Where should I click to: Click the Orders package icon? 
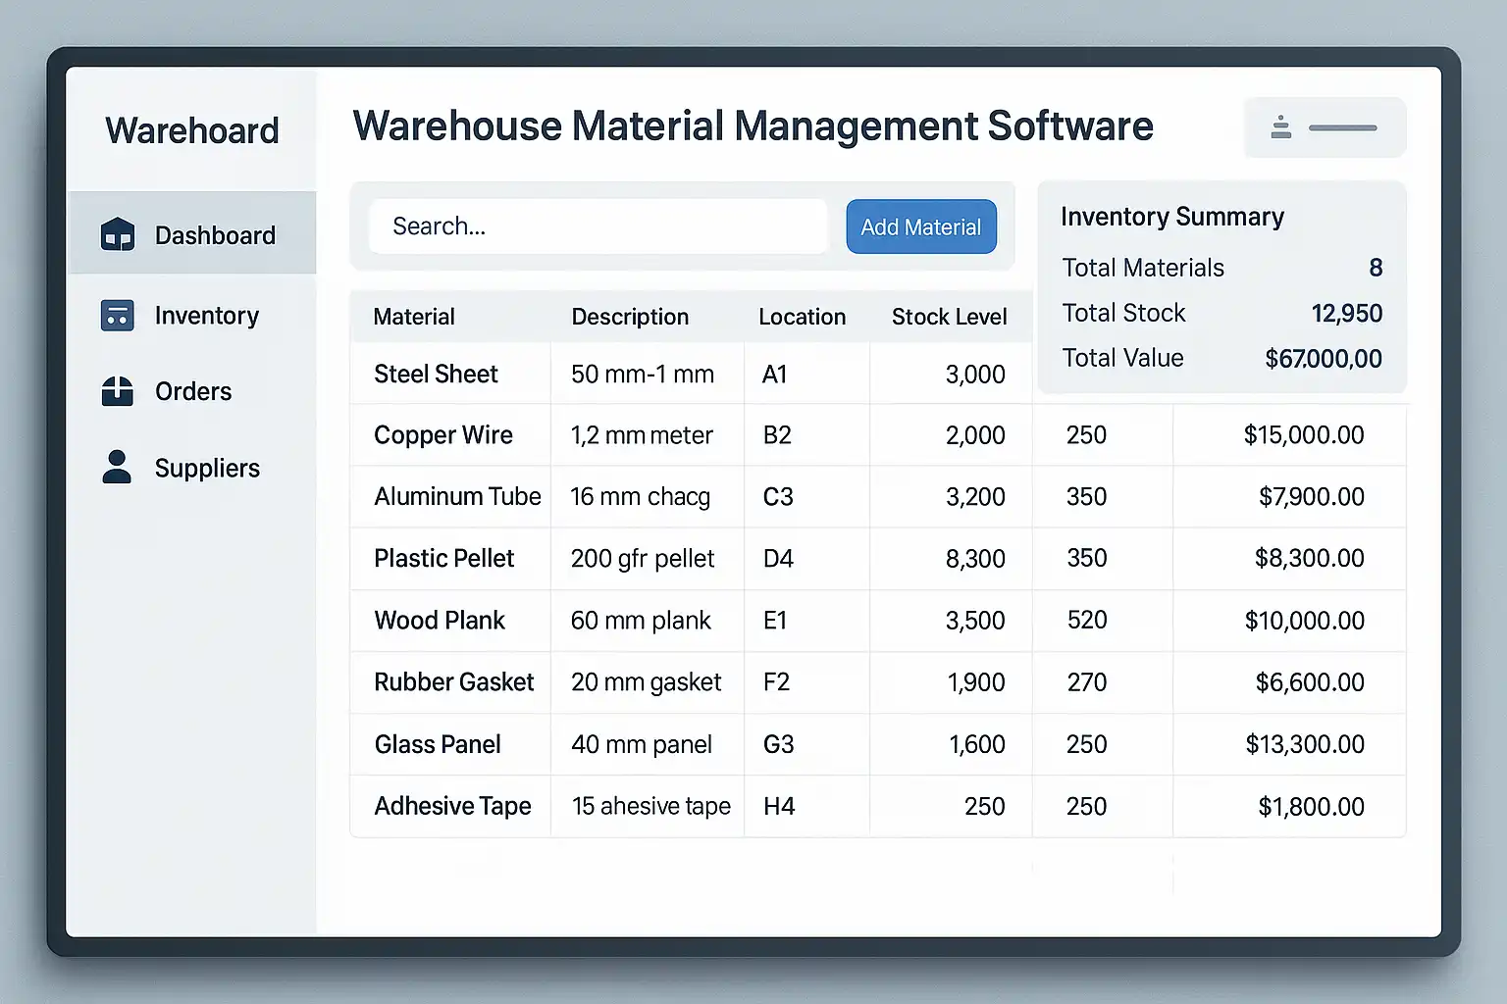click(x=118, y=391)
